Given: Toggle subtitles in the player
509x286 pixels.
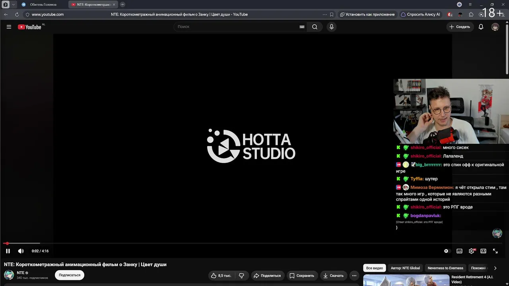Looking at the screenshot, I should point(459,251).
